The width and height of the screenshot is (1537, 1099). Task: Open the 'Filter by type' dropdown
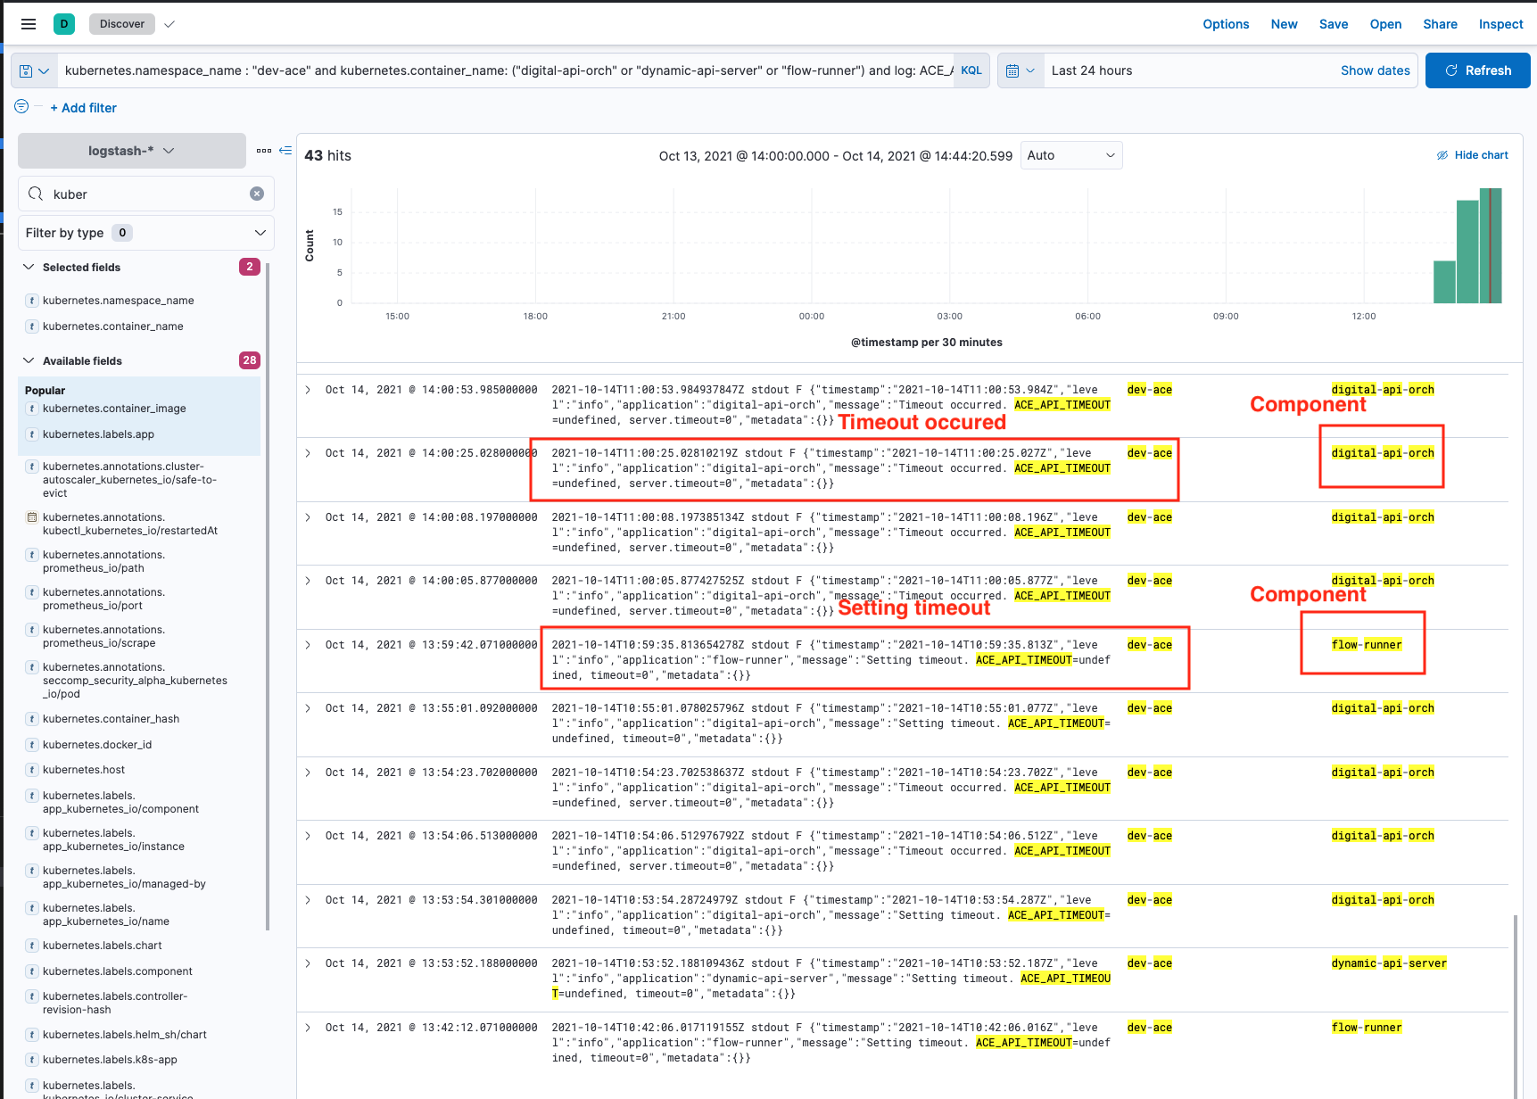(145, 233)
